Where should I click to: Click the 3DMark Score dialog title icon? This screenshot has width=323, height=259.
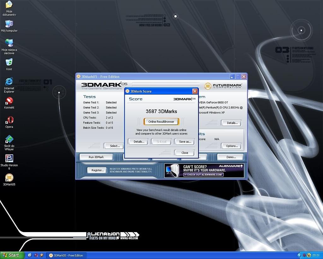[127, 91]
